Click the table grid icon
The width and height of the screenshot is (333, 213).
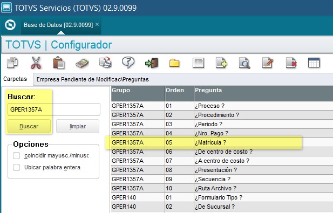[314, 63]
